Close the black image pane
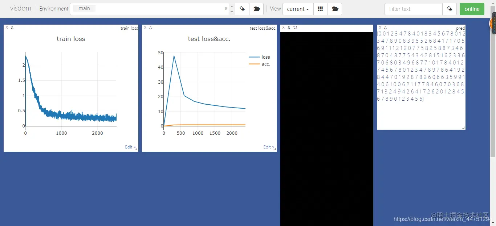The width and height of the screenshot is (496, 226). coord(284,28)
